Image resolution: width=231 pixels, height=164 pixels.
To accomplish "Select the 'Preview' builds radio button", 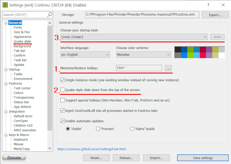I will 98,129.
